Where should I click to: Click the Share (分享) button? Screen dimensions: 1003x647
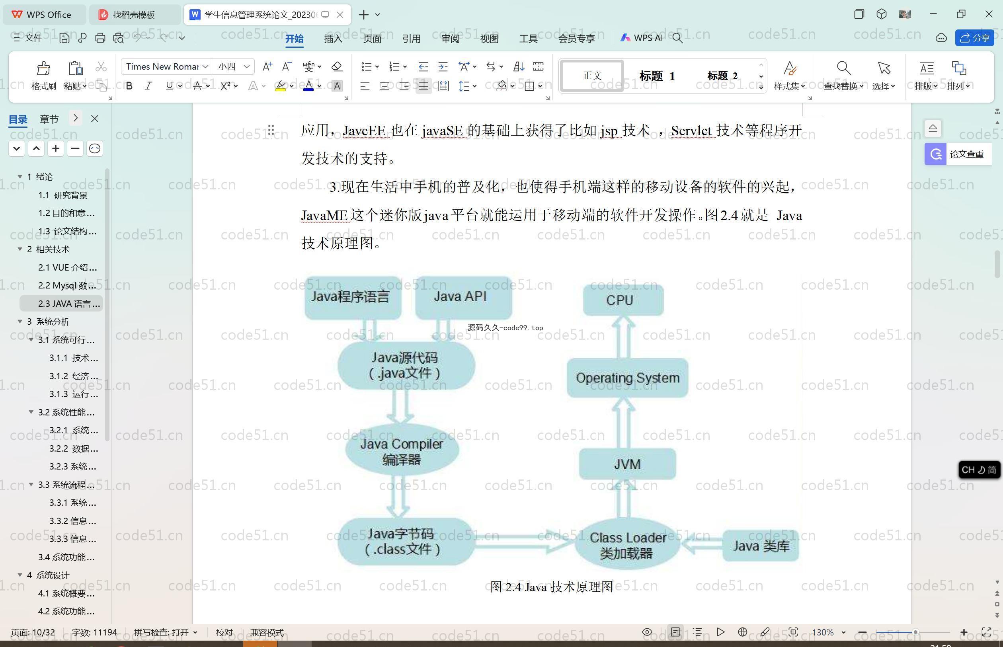pyautogui.click(x=974, y=38)
